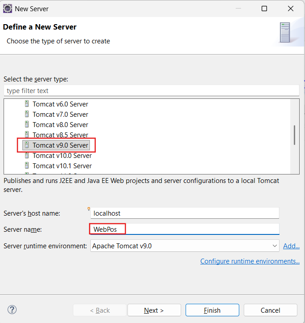This screenshot has height=323, width=305.
Task: Click the Add... runtime link
Action: 291,246
